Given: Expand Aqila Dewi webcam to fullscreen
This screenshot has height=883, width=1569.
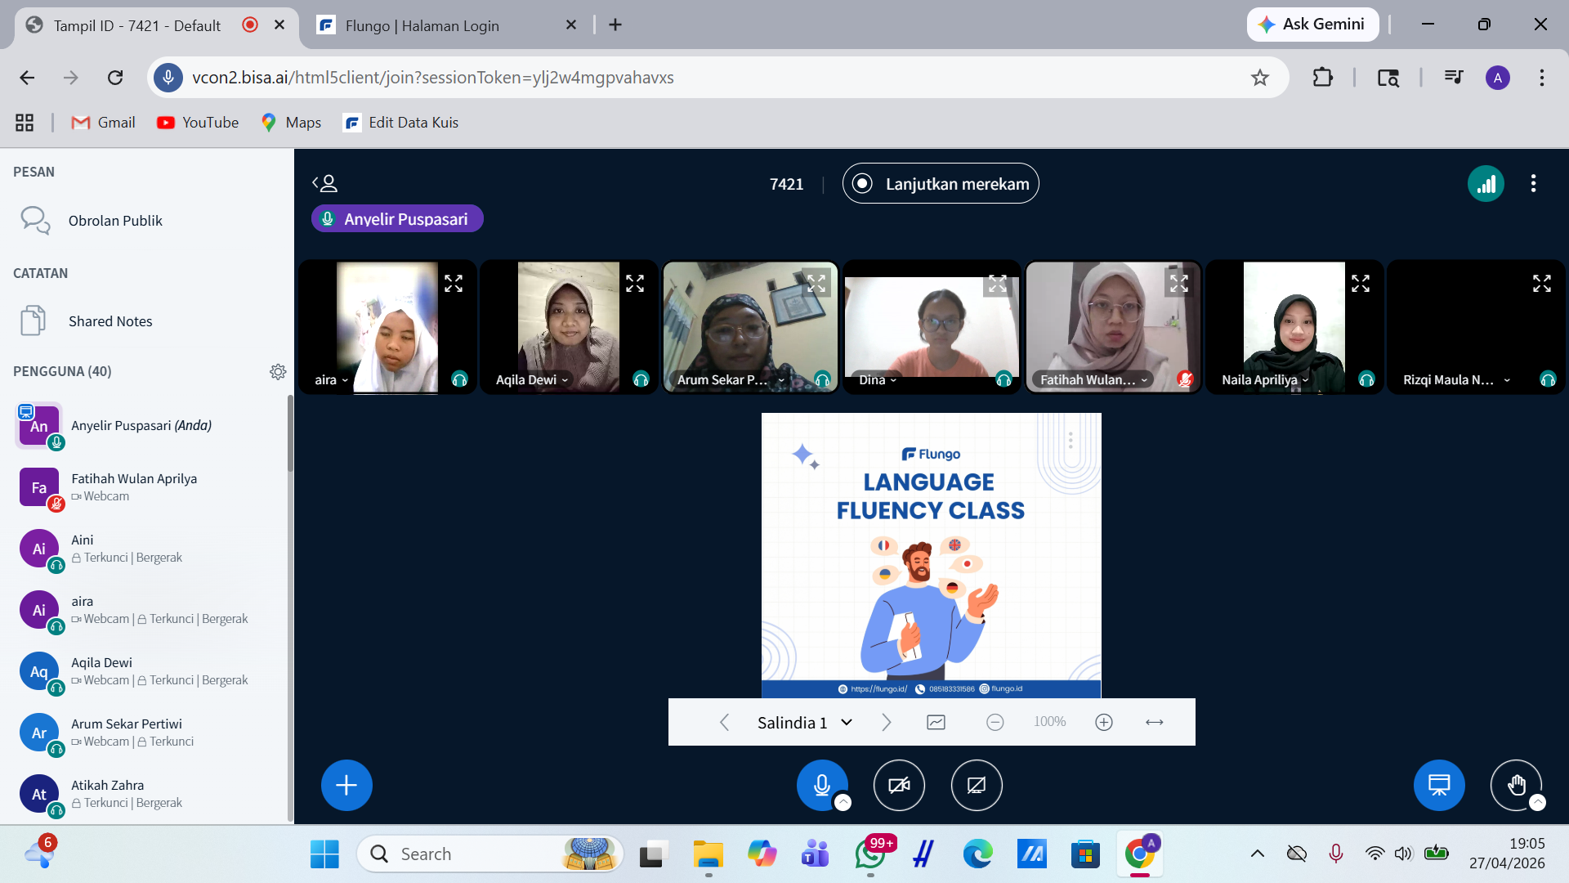Looking at the screenshot, I should pyautogui.click(x=635, y=284).
